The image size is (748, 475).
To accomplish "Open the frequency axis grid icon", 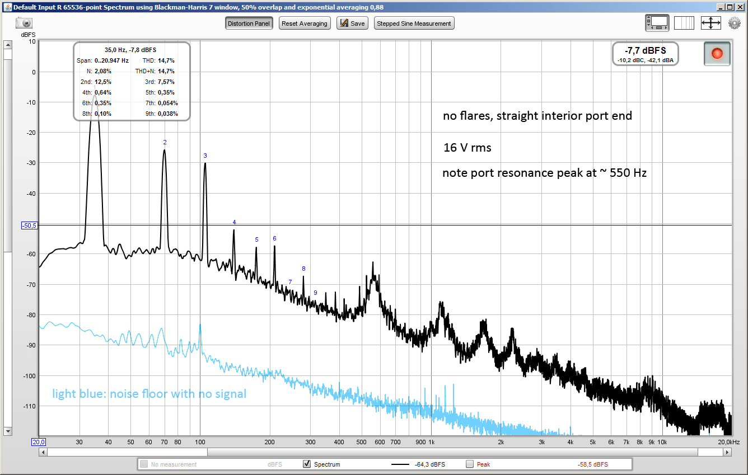I will (x=684, y=23).
